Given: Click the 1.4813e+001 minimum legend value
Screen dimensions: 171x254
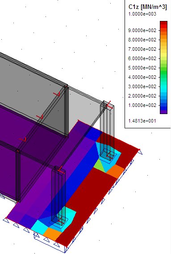Looking at the screenshot, I should (x=142, y=121).
